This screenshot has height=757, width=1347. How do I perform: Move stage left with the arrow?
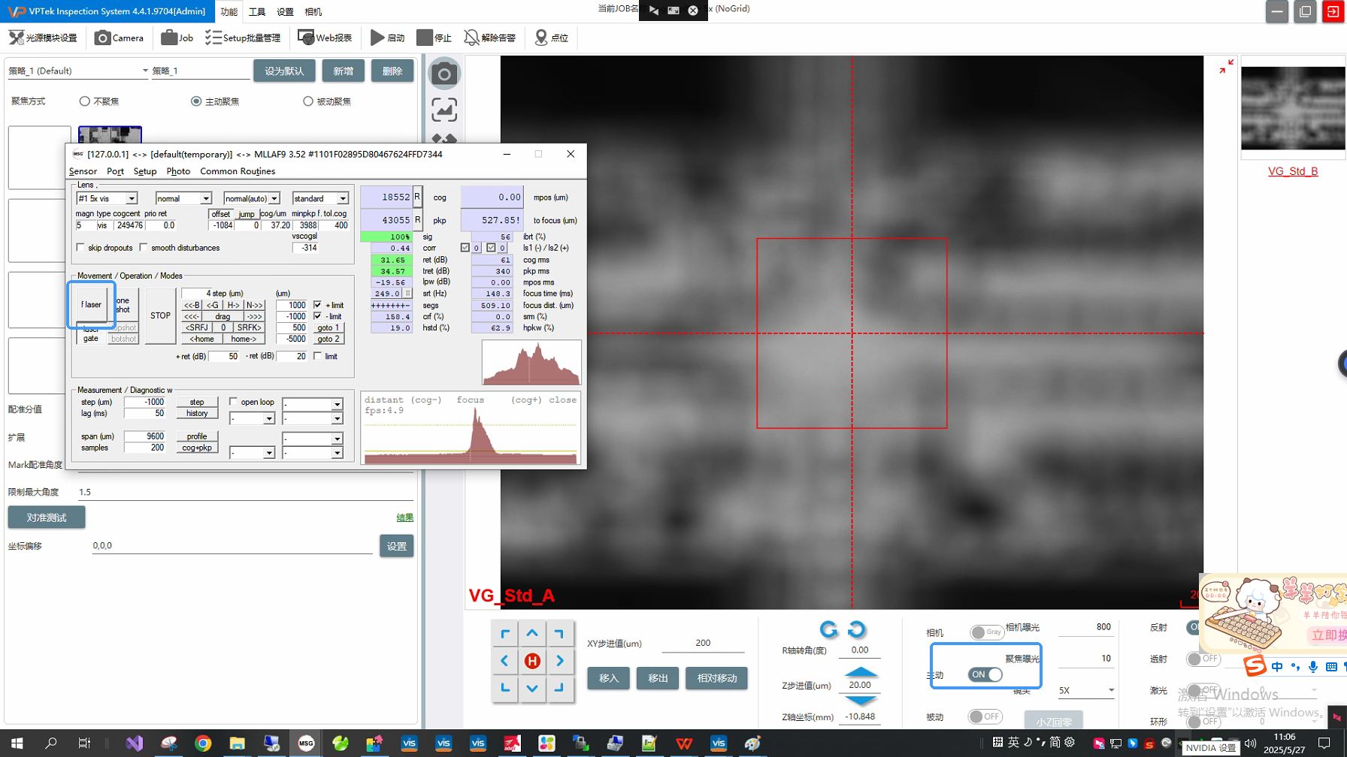click(505, 661)
